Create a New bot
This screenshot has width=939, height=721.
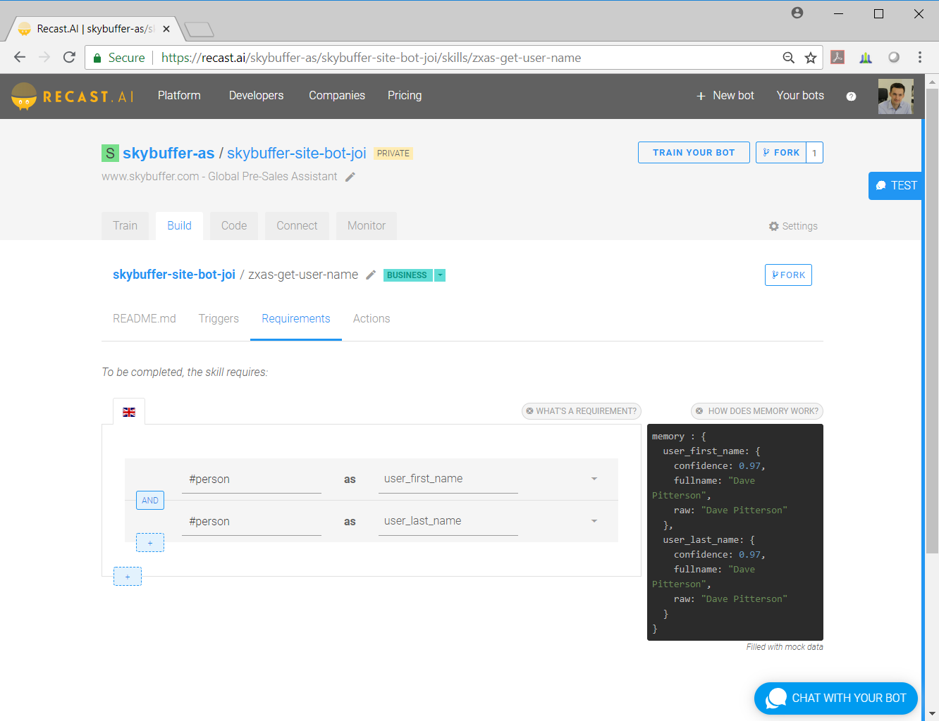(725, 96)
